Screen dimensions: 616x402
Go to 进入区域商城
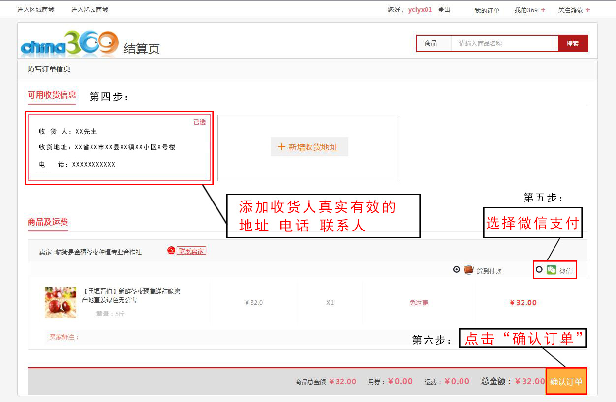click(x=35, y=10)
